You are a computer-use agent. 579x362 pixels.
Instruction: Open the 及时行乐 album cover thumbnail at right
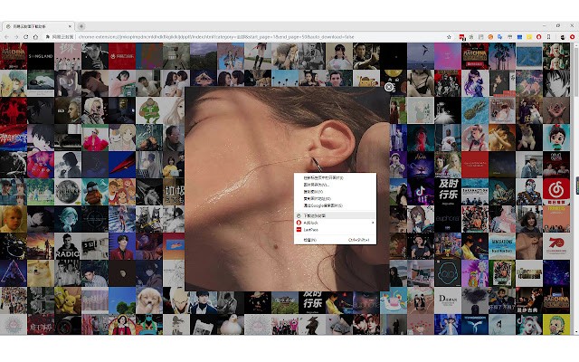(x=448, y=189)
